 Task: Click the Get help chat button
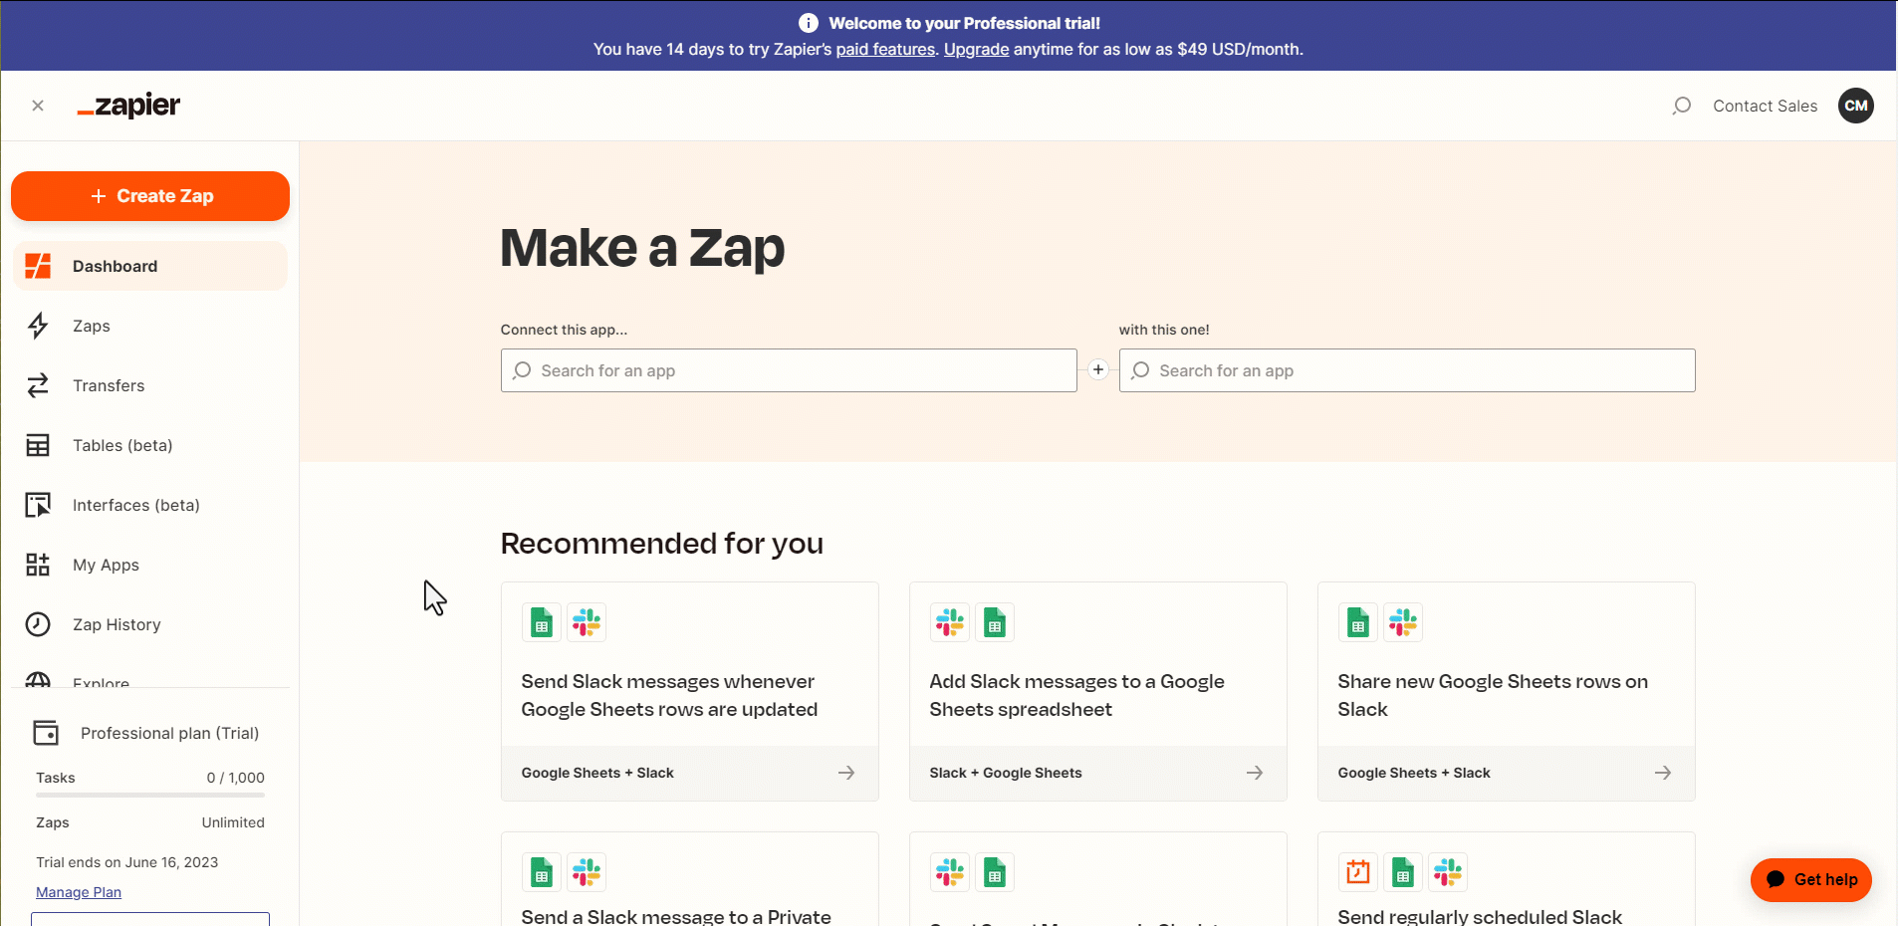(x=1811, y=879)
